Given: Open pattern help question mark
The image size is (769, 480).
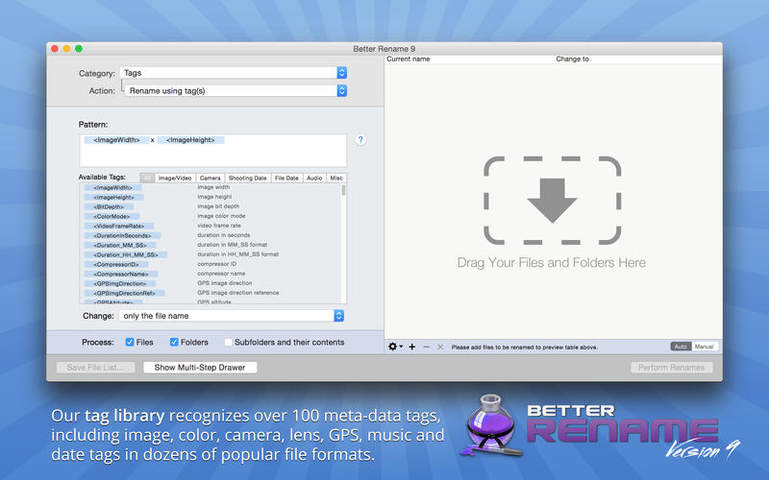Looking at the screenshot, I should pyautogui.click(x=360, y=140).
